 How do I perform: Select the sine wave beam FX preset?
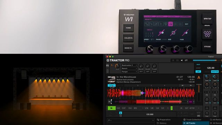(146, 24)
